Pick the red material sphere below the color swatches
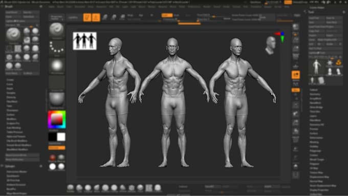This screenshot has width=348, height=196. [52, 158]
